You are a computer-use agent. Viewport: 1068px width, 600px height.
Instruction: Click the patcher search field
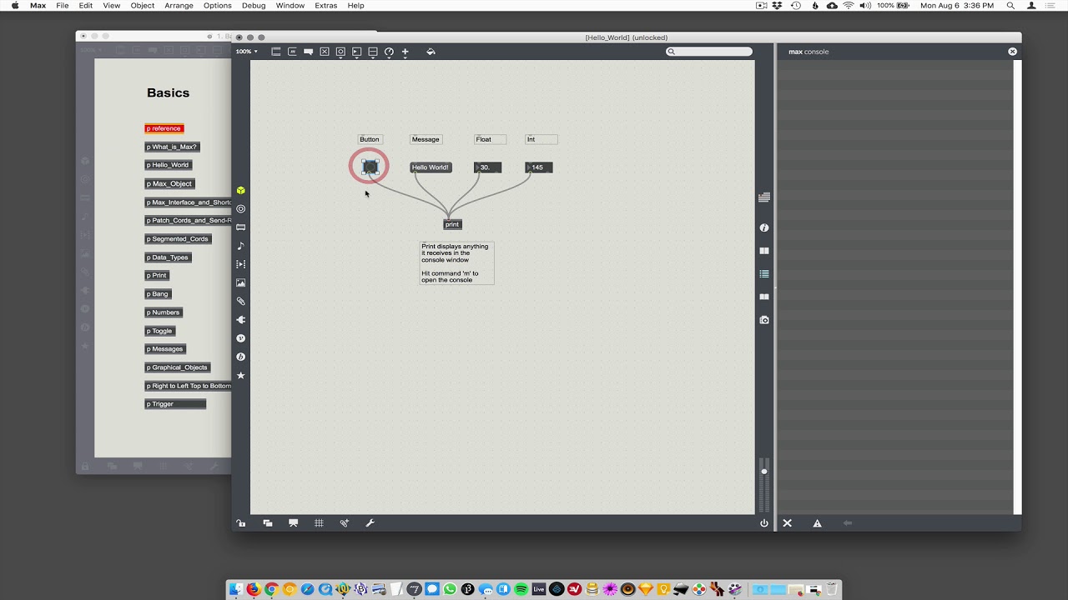pos(709,52)
